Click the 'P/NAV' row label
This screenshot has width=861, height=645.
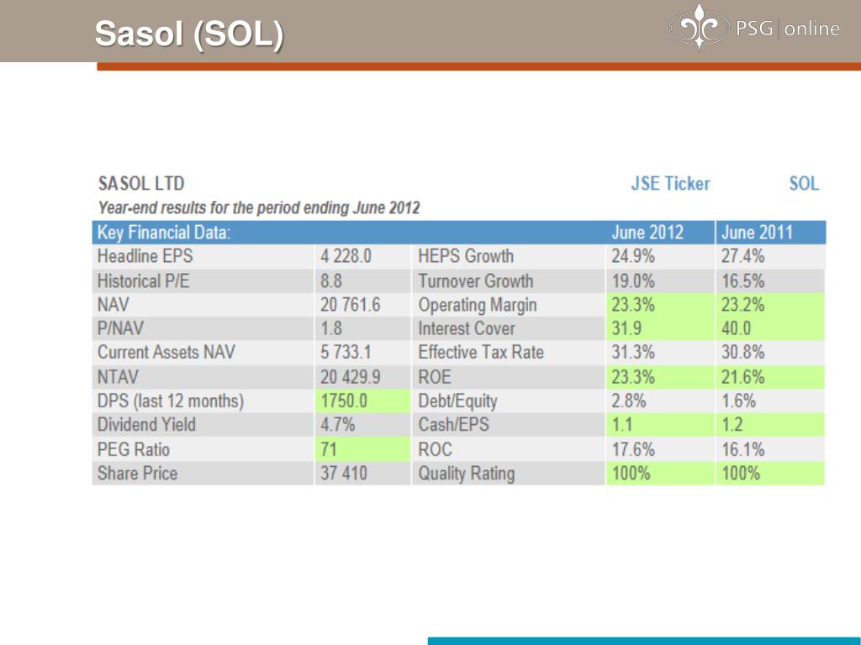[120, 328]
